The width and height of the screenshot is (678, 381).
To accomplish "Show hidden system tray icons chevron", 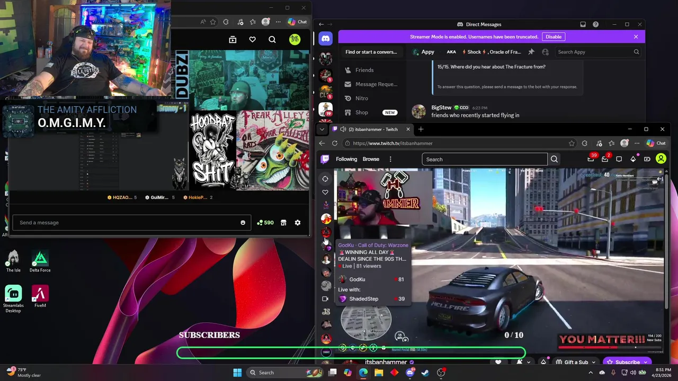I will click(591, 373).
